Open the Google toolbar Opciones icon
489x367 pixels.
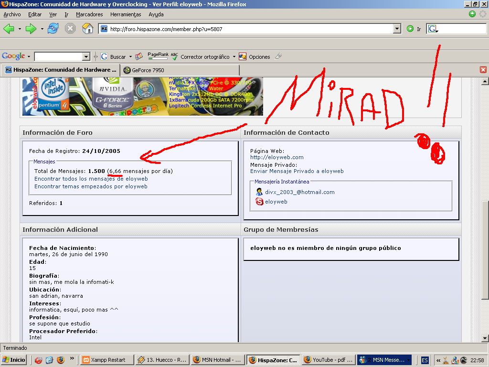pyautogui.click(x=243, y=56)
